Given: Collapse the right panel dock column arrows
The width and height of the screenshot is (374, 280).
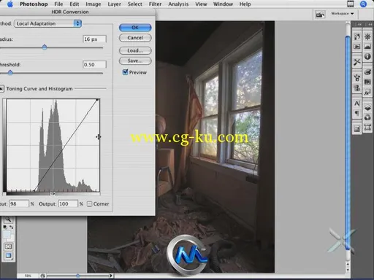Looking at the screenshot, I should (x=370, y=24).
